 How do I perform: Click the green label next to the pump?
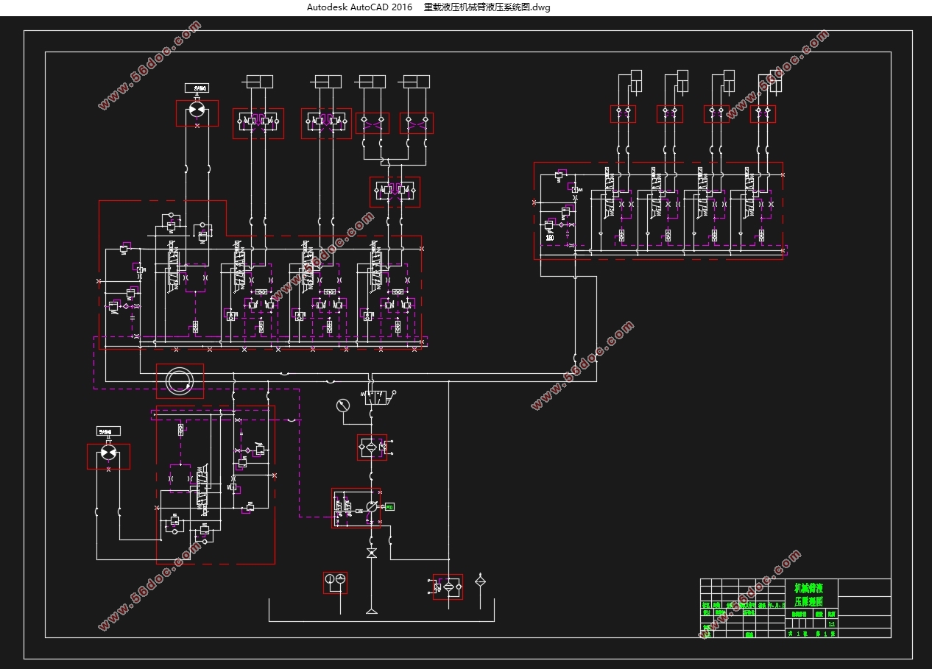pyautogui.click(x=389, y=506)
